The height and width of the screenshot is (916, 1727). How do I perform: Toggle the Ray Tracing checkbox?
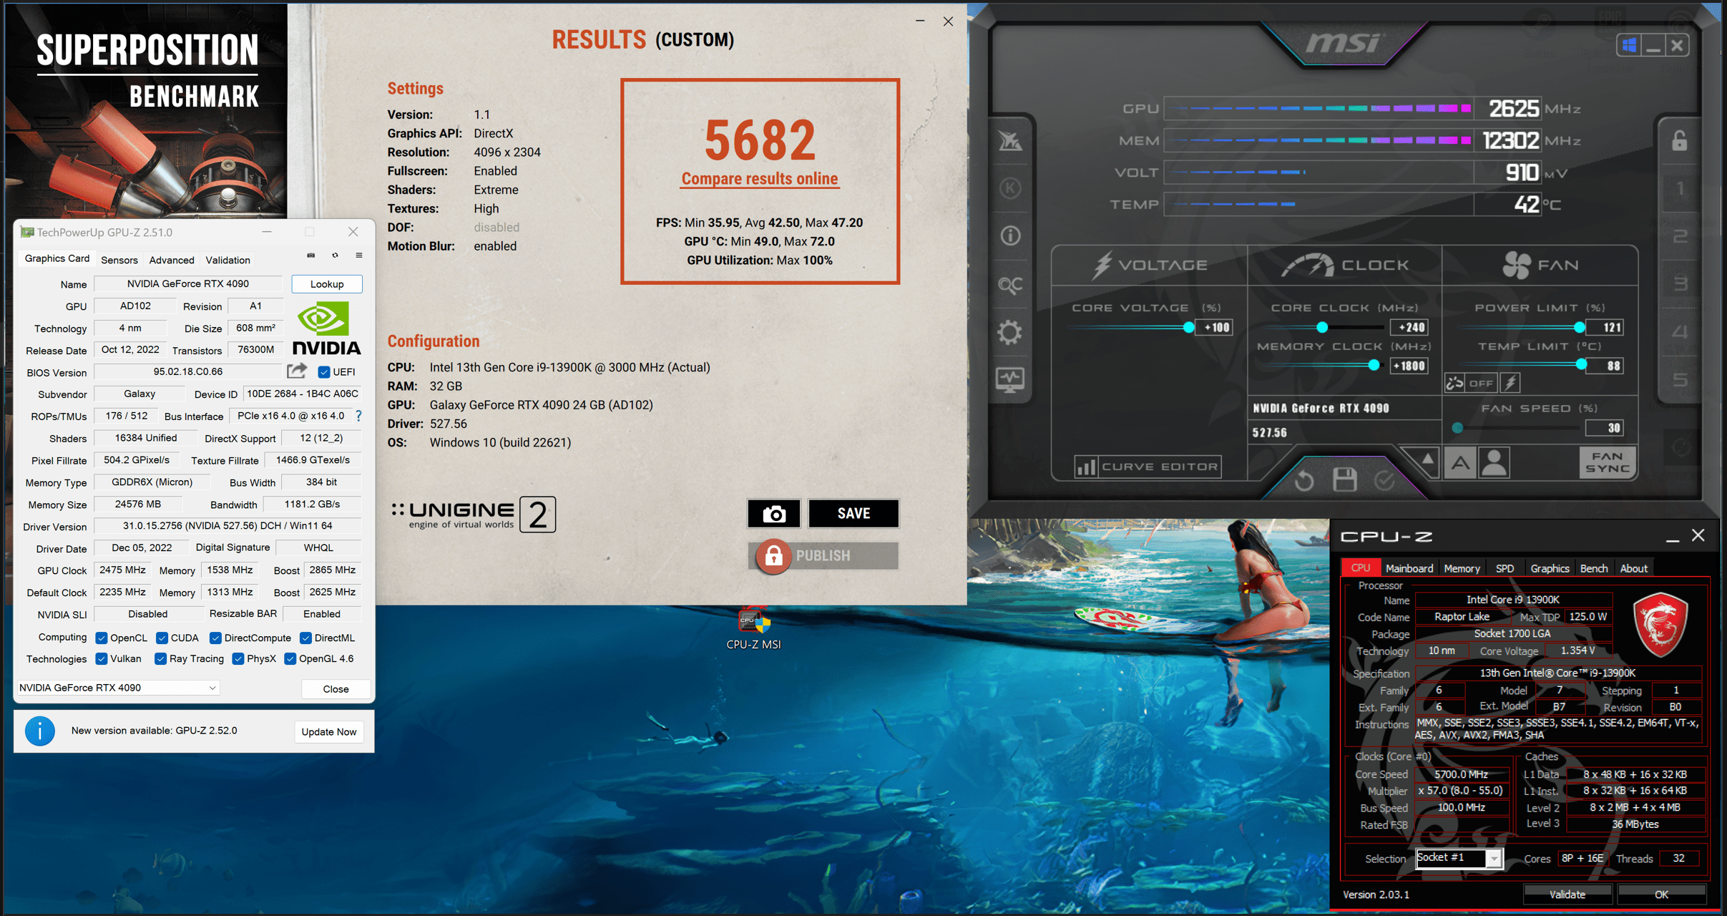click(x=161, y=659)
